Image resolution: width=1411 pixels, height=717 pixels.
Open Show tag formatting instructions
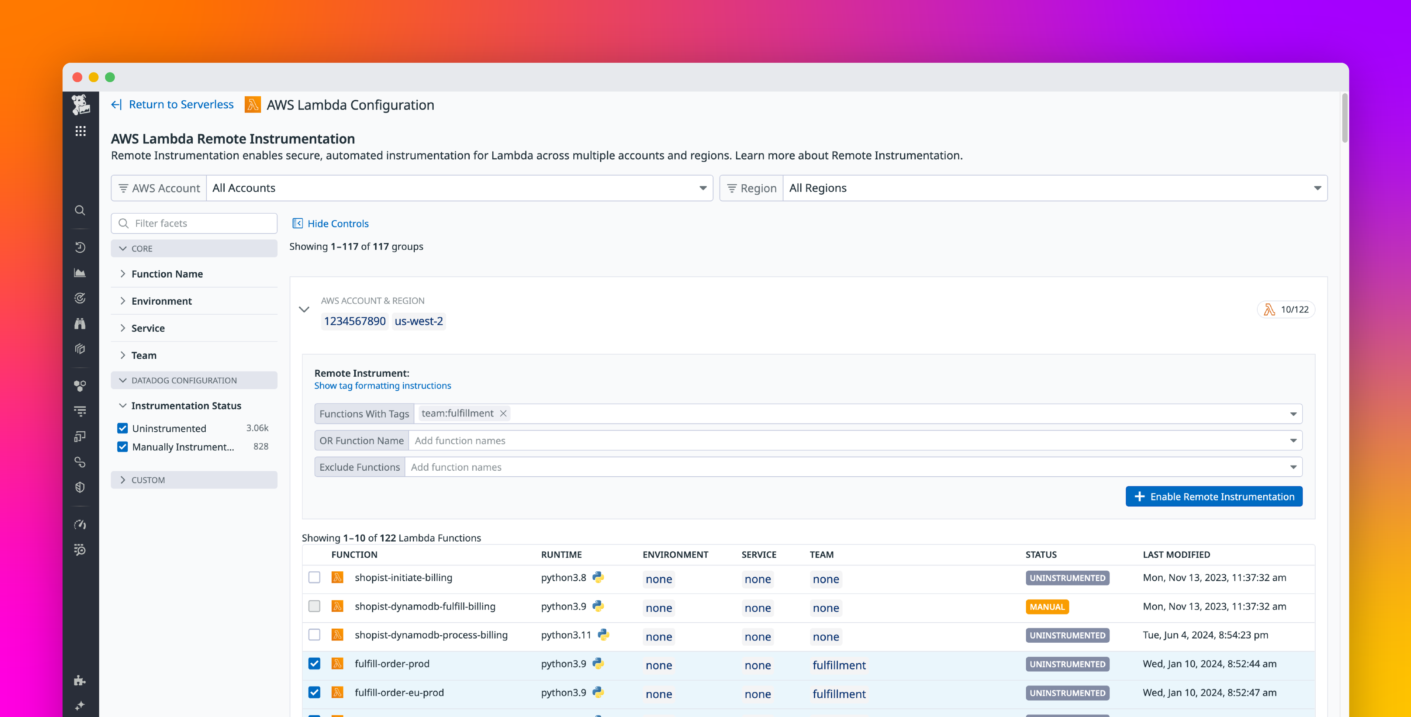click(382, 385)
